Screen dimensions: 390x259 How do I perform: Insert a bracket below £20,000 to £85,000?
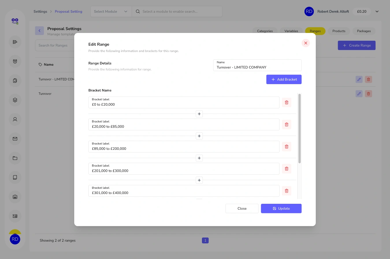(x=199, y=136)
